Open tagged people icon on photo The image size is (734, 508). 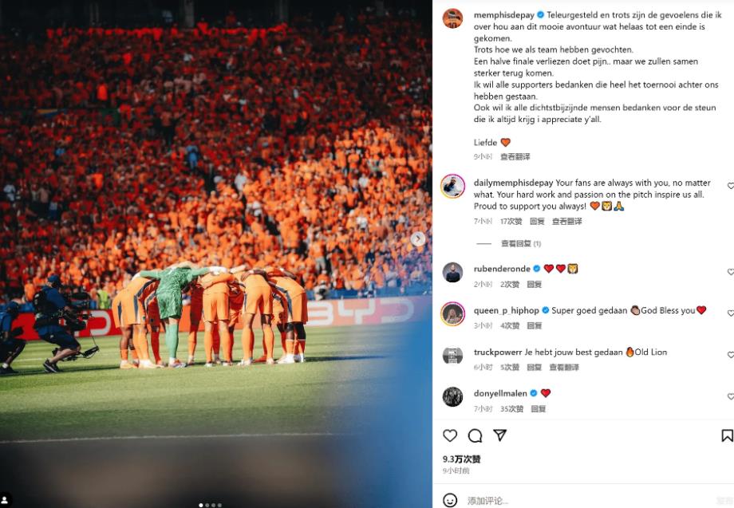click(6, 500)
